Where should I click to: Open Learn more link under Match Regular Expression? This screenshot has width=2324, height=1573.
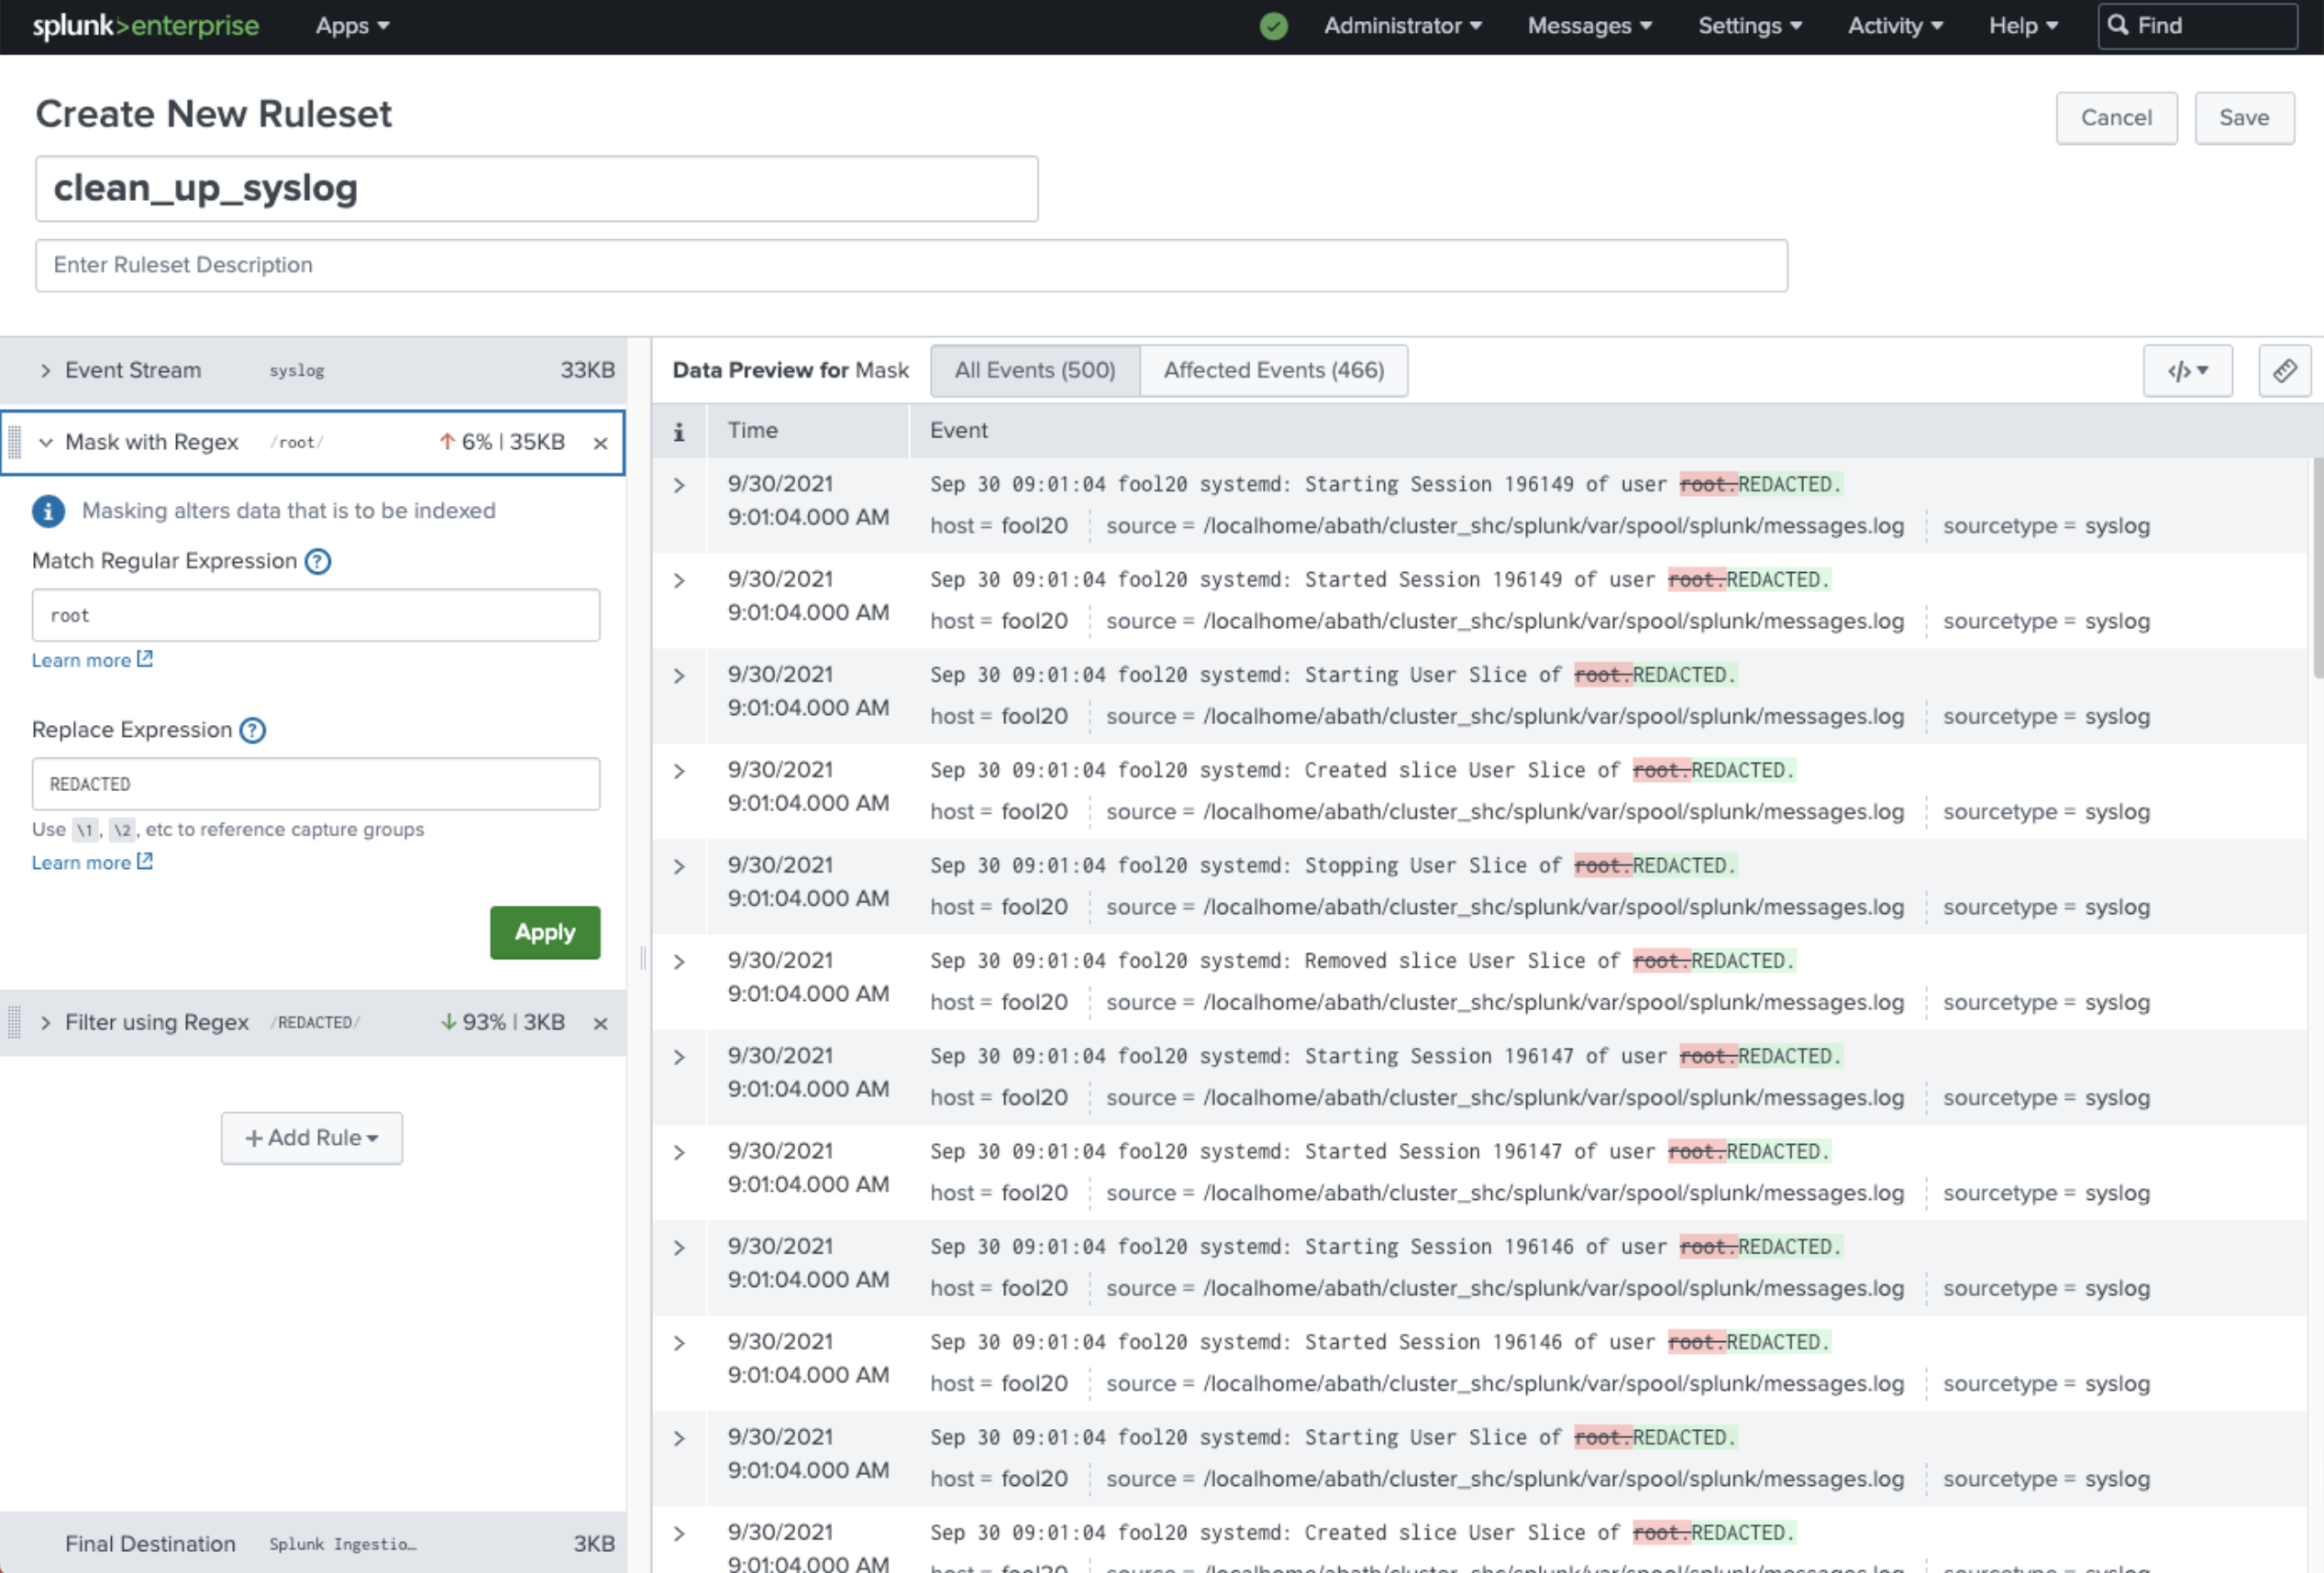tap(92, 661)
